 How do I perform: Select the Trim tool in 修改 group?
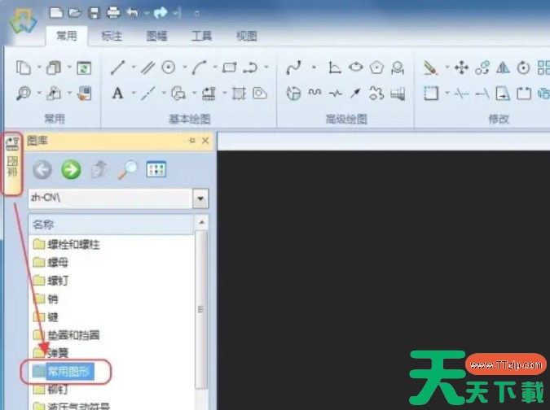[462, 94]
